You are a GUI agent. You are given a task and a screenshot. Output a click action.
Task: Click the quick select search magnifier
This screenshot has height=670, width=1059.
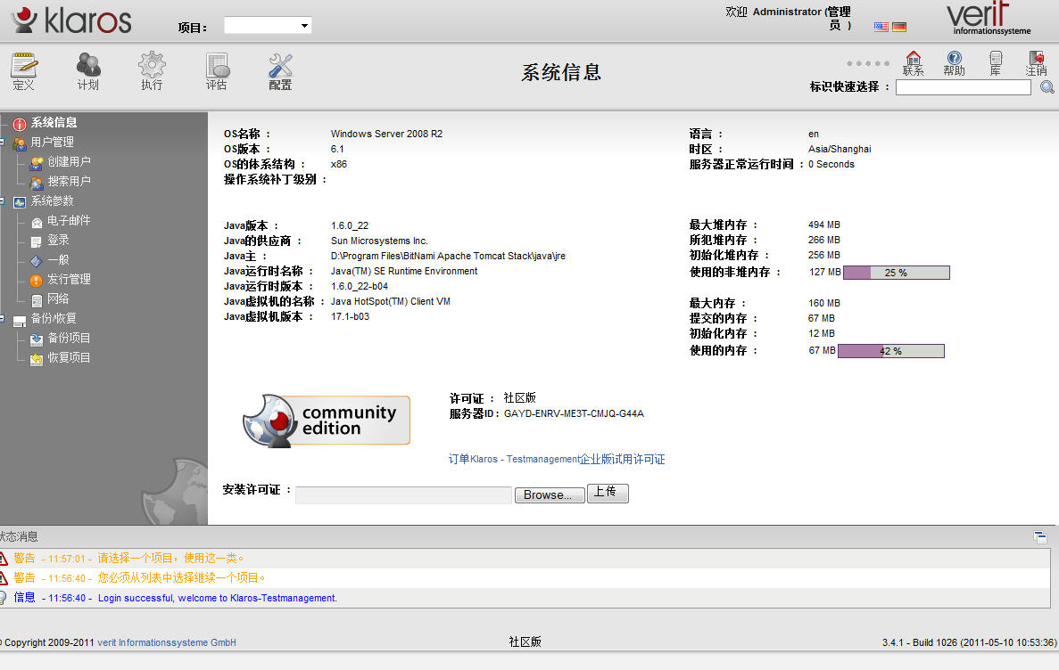tap(1047, 87)
